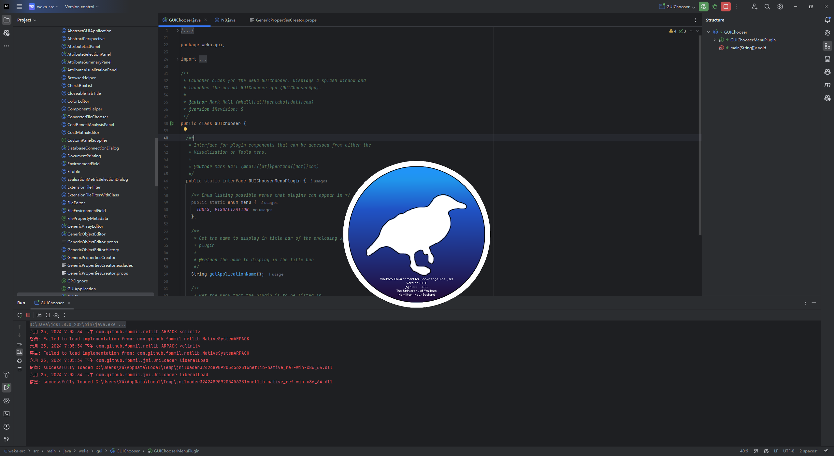Open the Version control dropdown
Screen dimensions: 834x456
coord(82,7)
